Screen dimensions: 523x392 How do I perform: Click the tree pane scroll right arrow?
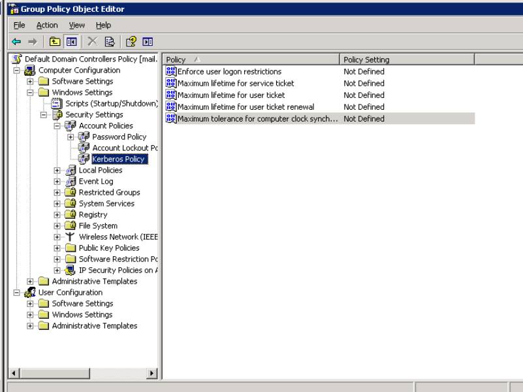[151, 373]
